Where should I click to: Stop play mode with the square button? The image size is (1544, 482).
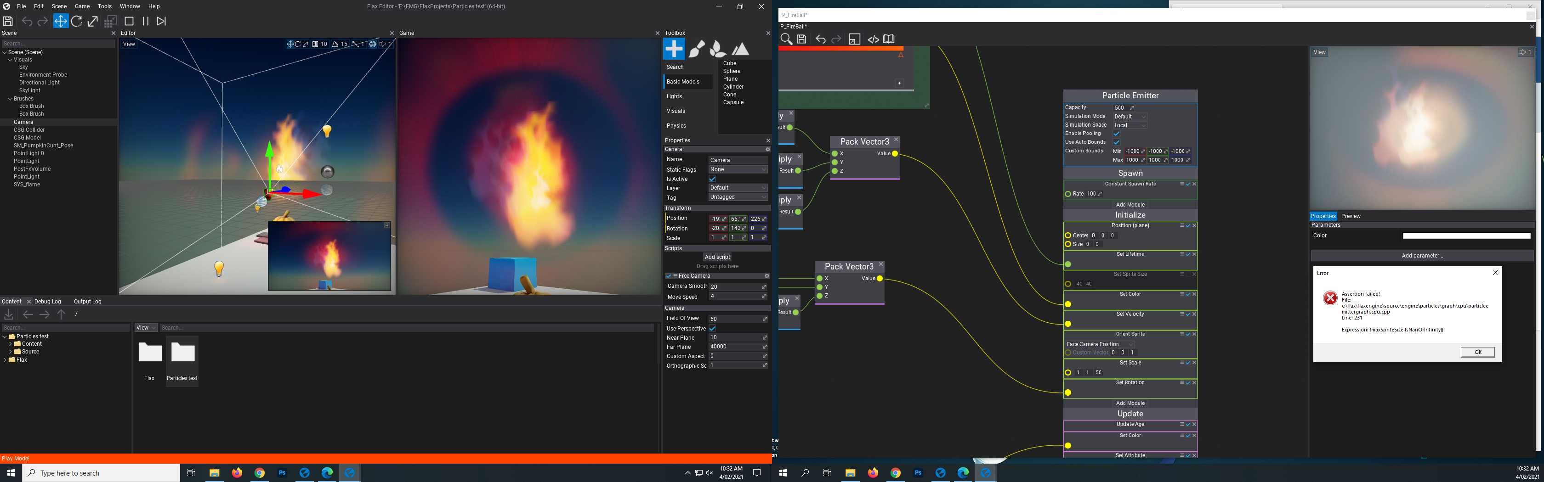(129, 22)
